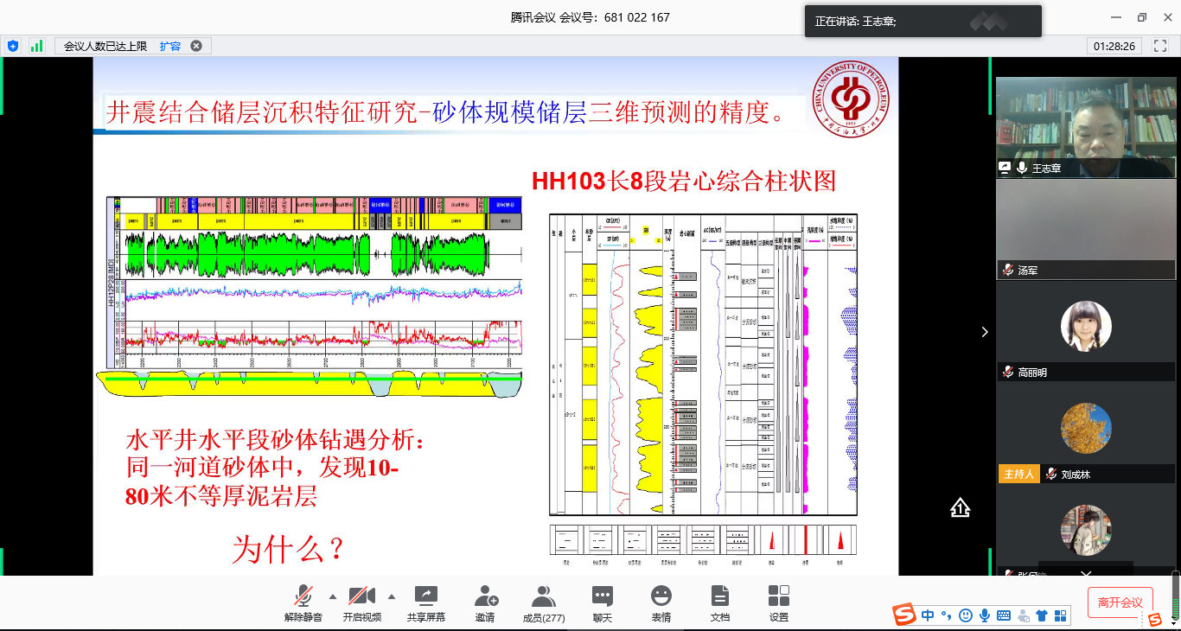Click the blue shield meeting security icon
Viewport: 1181px width, 631px height.
click(x=13, y=46)
